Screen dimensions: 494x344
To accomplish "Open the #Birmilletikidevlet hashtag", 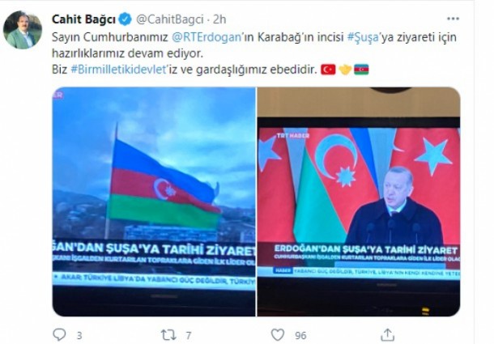I will (118, 70).
